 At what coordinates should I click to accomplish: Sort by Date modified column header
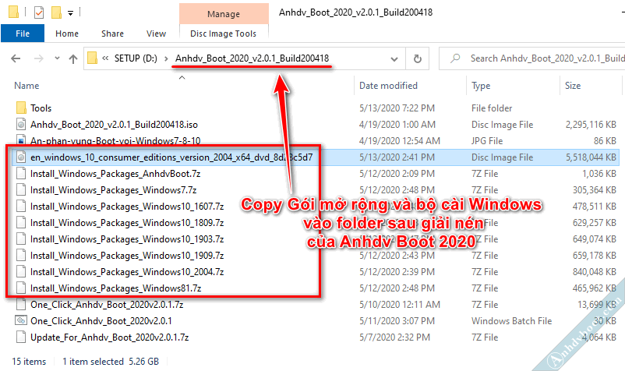point(388,86)
